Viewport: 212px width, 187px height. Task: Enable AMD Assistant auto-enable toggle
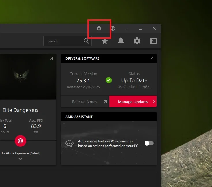tap(149, 143)
